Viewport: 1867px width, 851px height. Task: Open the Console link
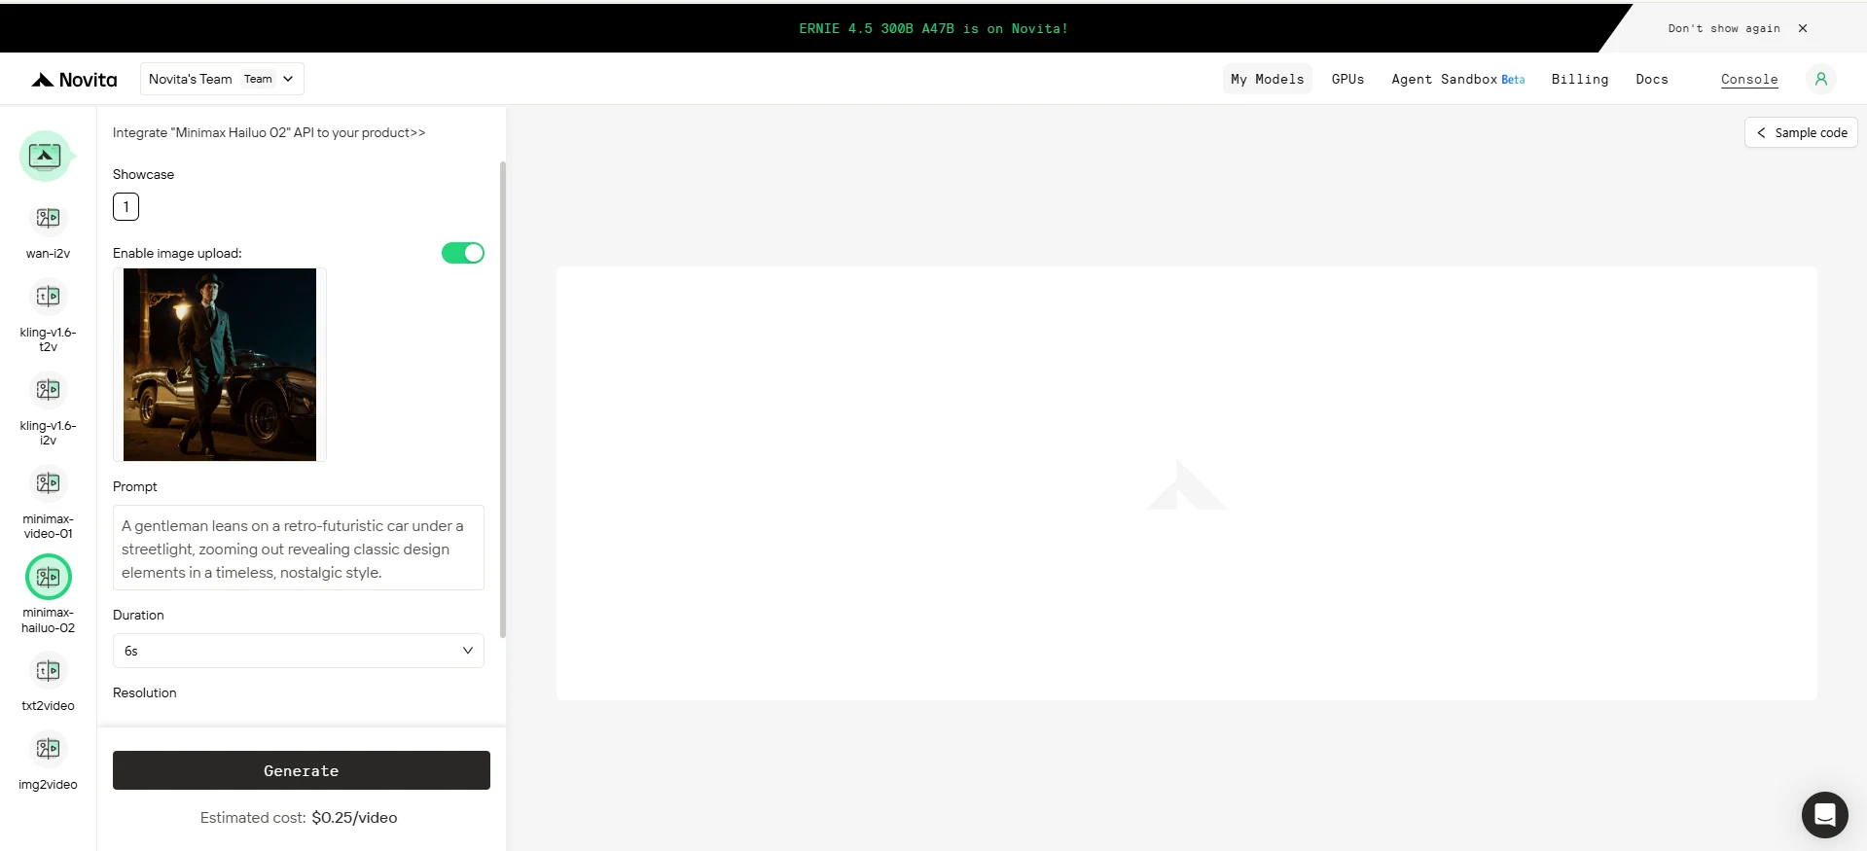click(x=1748, y=79)
